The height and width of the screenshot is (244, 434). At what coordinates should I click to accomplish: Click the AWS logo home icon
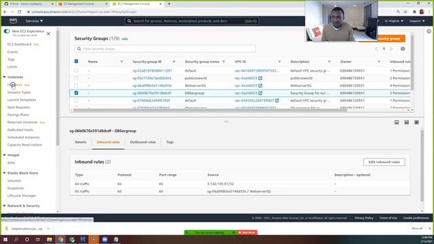13,21
